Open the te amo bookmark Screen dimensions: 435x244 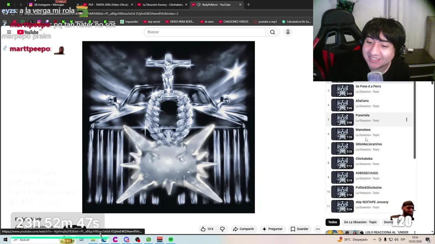coord(207,22)
